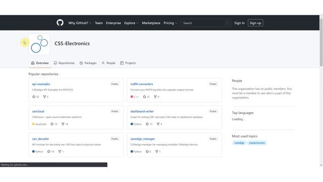
Task: Open the canedge_manager repository link
Action: coord(142,139)
